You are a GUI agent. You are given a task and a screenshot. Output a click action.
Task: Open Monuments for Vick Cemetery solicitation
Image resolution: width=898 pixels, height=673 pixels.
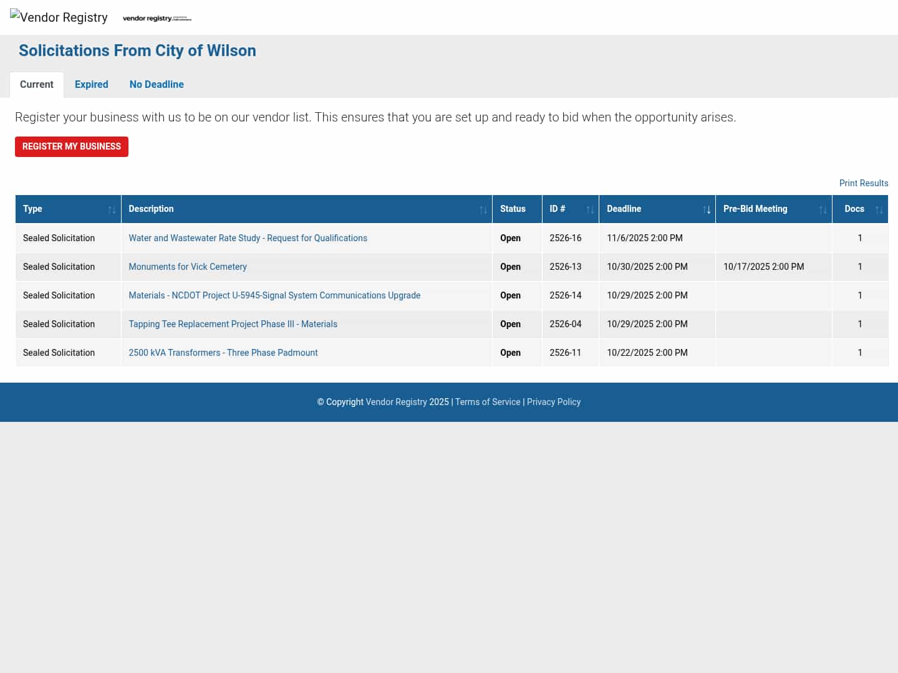coord(187,267)
